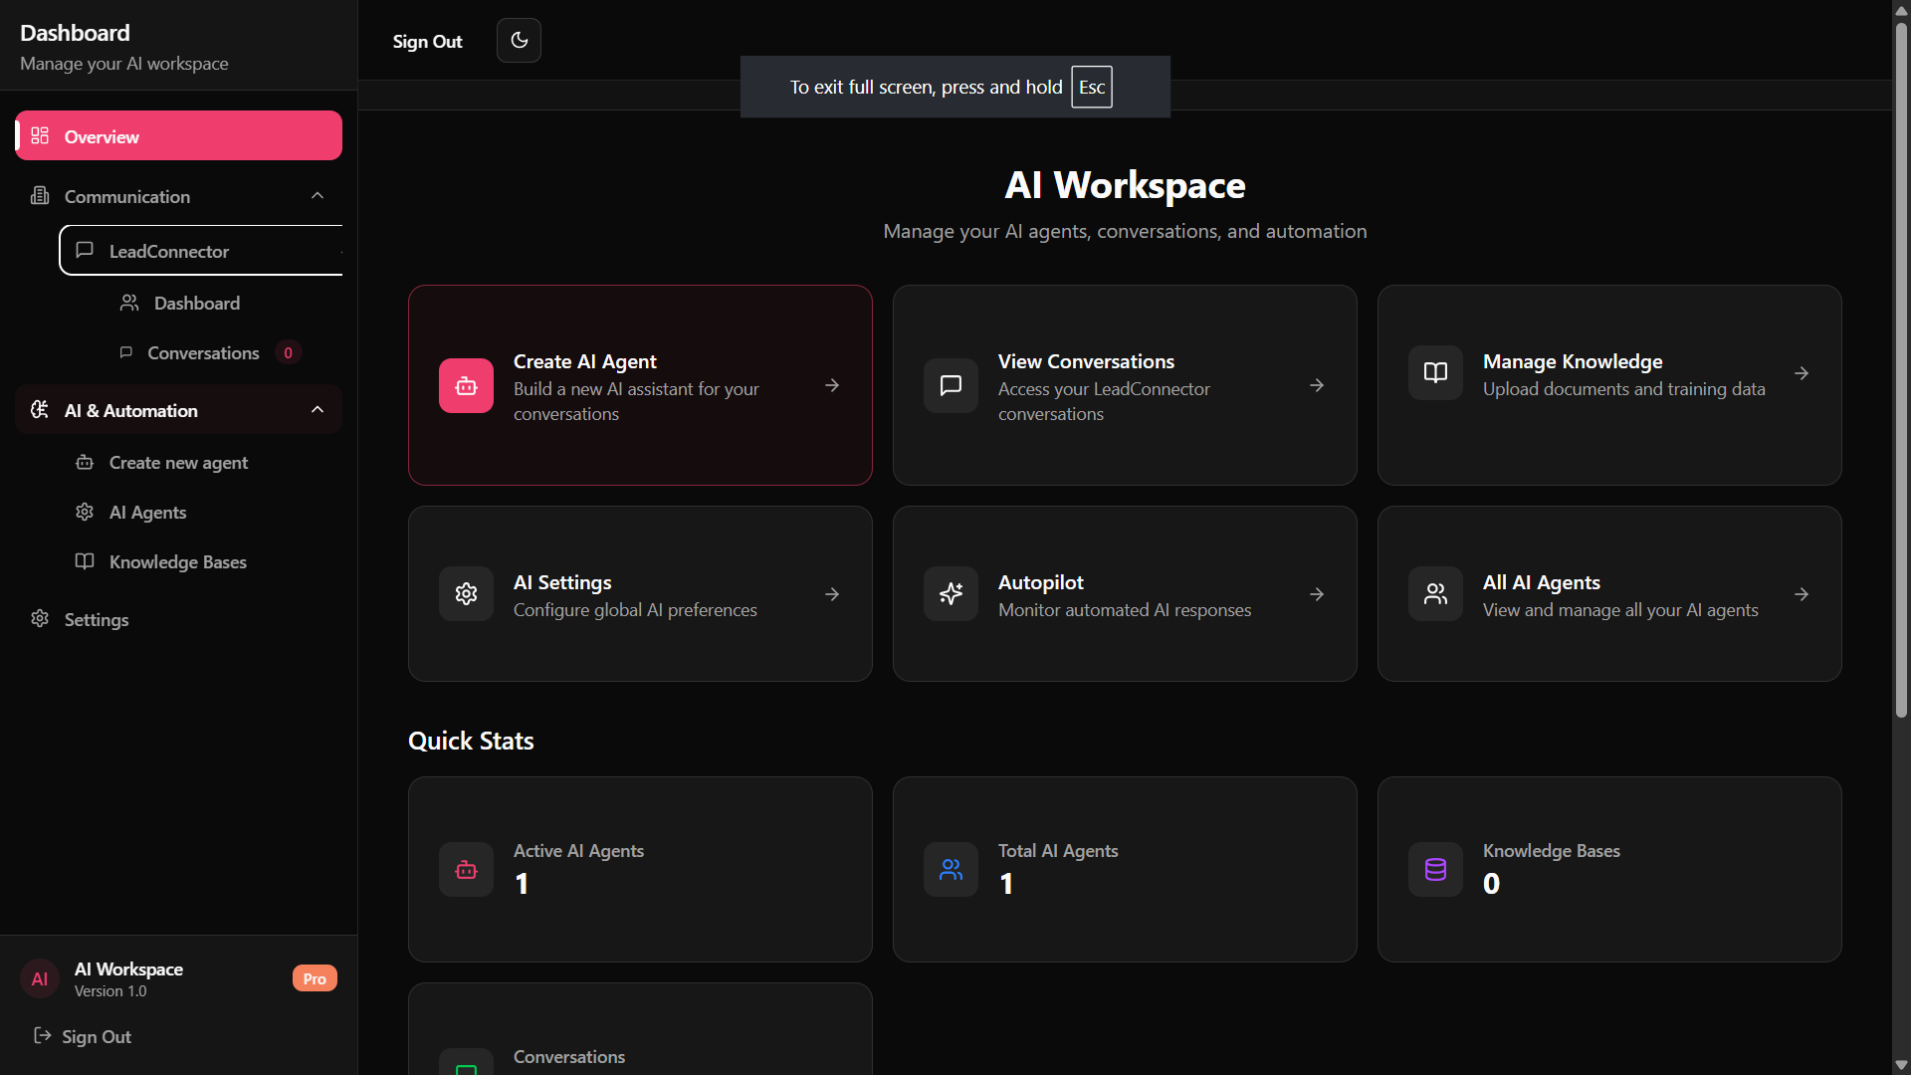Open the AI Settings card title
This screenshot has width=1911, height=1075.
point(562,582)
